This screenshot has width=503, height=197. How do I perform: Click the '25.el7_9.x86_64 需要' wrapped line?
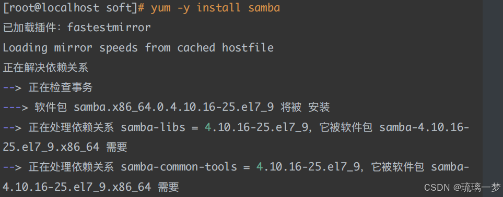click(65, 147)
